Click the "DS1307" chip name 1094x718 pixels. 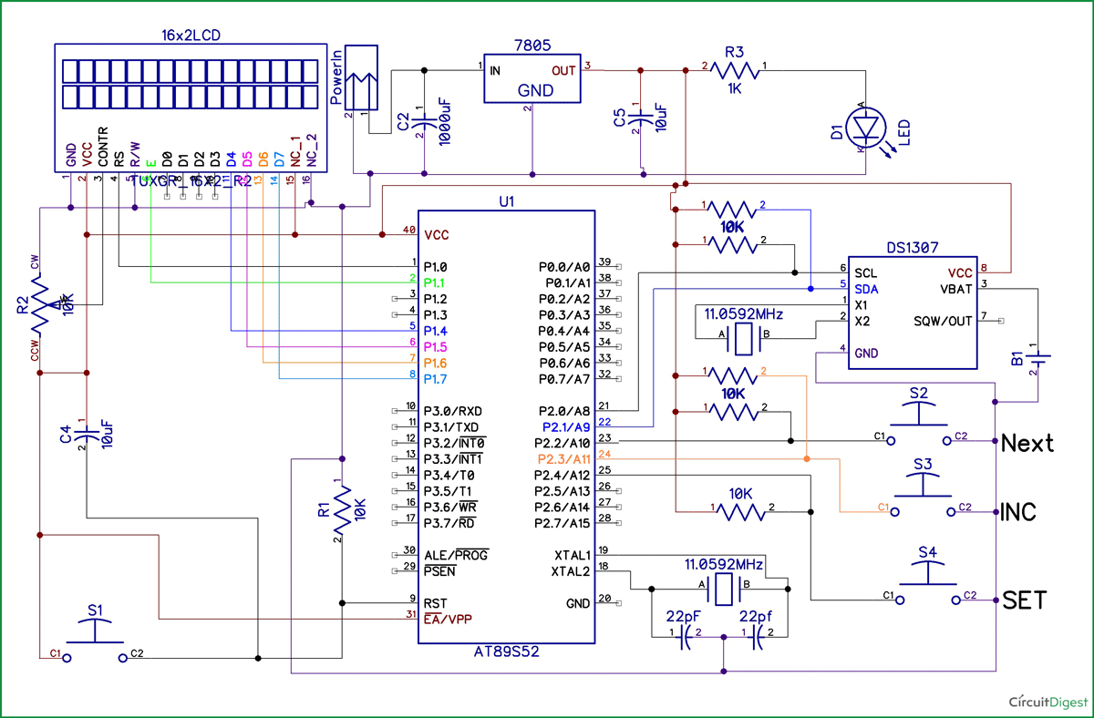(911, 247)
